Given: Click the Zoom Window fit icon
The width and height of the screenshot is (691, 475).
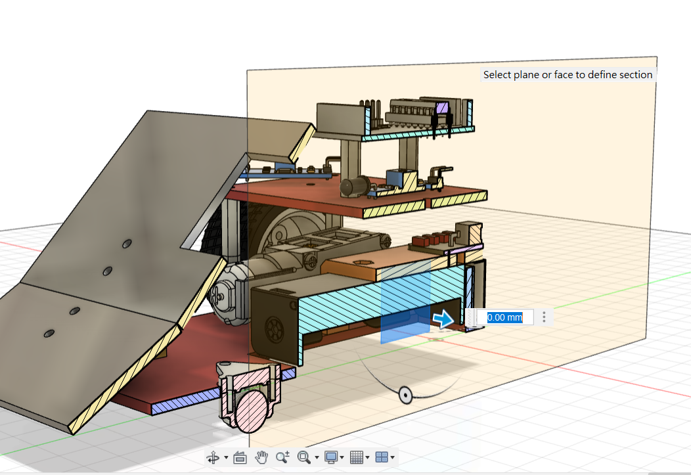Looking at the screenshot, I should coord(303,457).
